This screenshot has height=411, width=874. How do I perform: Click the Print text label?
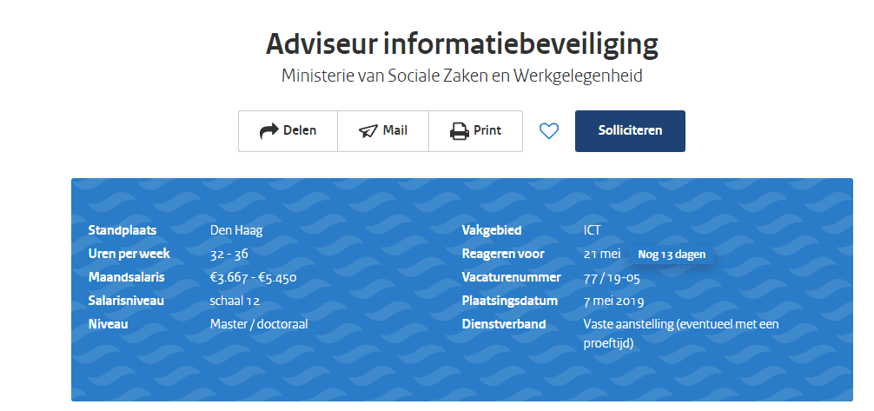(487, 131)
